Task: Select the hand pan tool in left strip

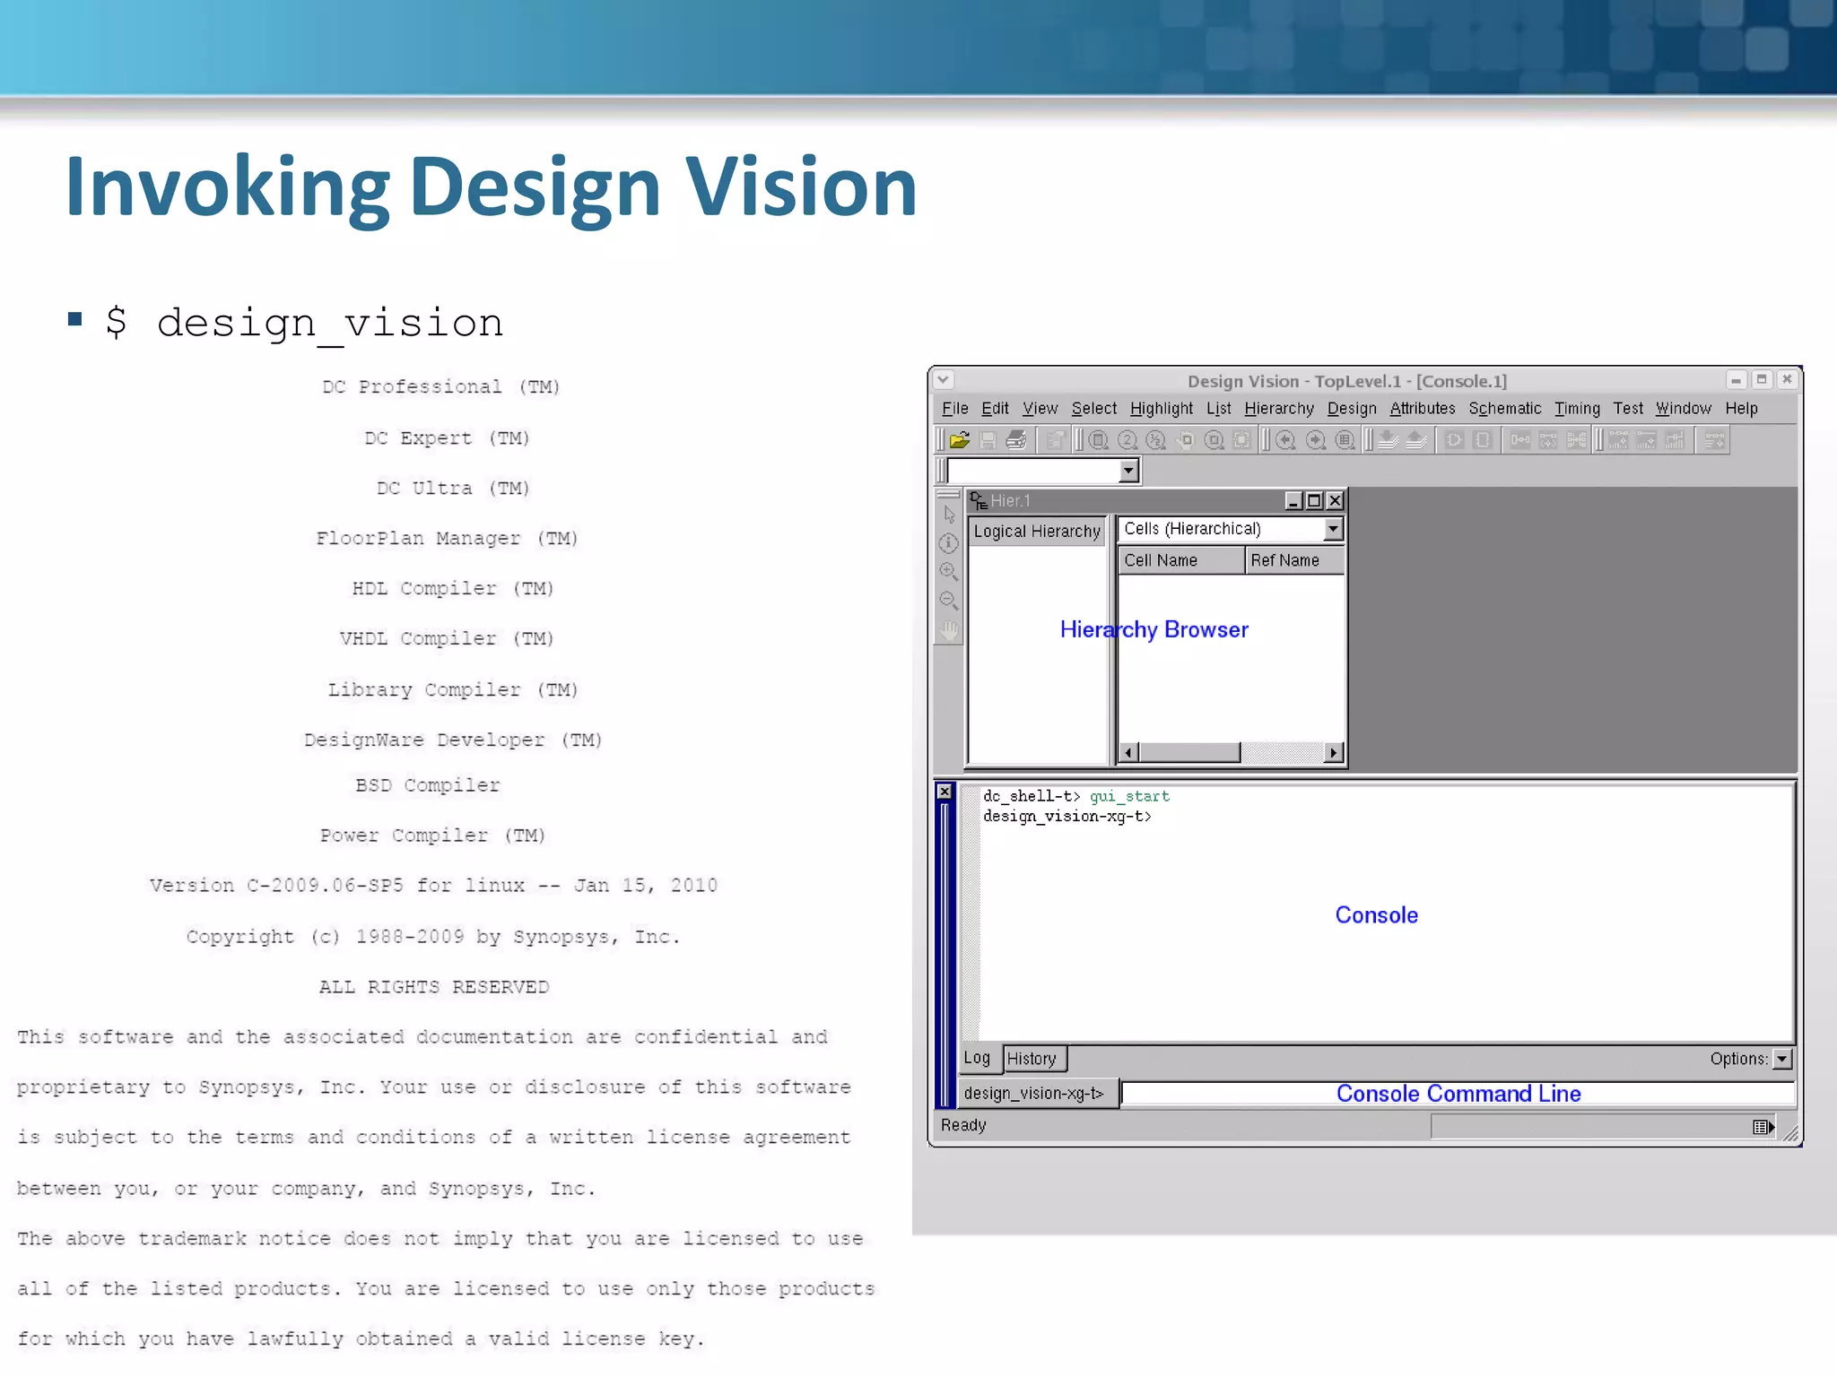Action: tap(949, 630)
